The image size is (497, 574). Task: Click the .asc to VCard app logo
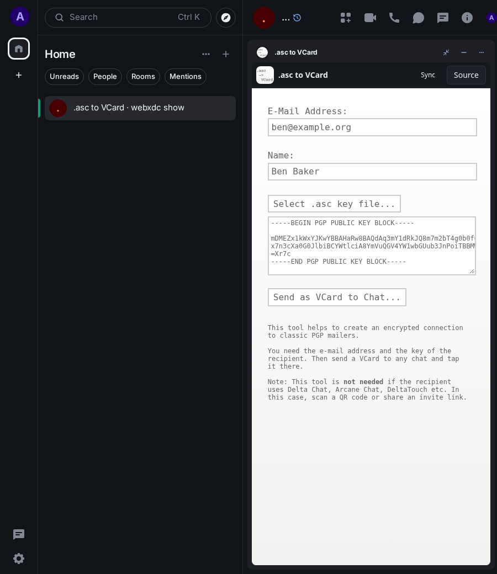click(x=265, y=75)
